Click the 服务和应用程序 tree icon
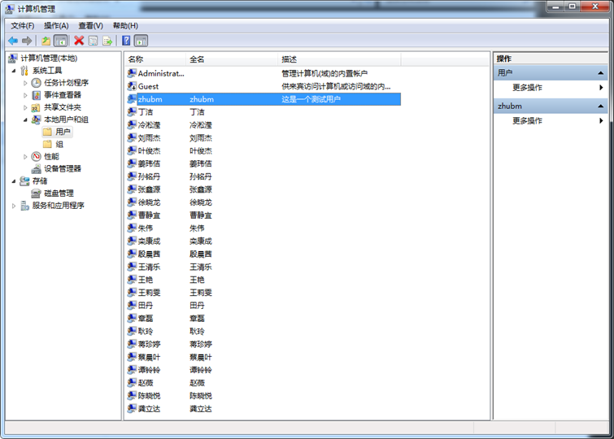 [24, 206]
